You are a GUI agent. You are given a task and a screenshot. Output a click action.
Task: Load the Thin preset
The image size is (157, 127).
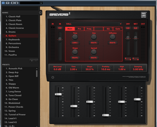(x=19, y=80)
